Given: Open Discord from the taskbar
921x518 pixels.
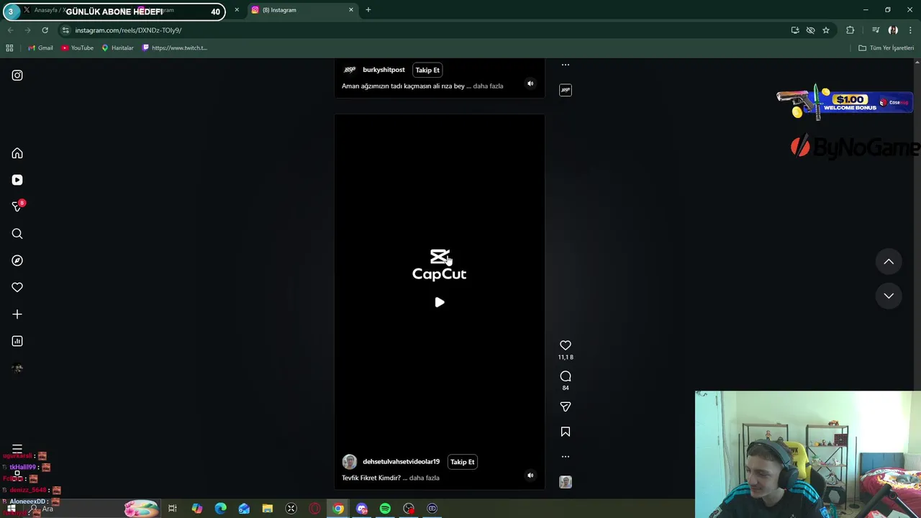Looking at the screenshot, I should pos(362,509).
